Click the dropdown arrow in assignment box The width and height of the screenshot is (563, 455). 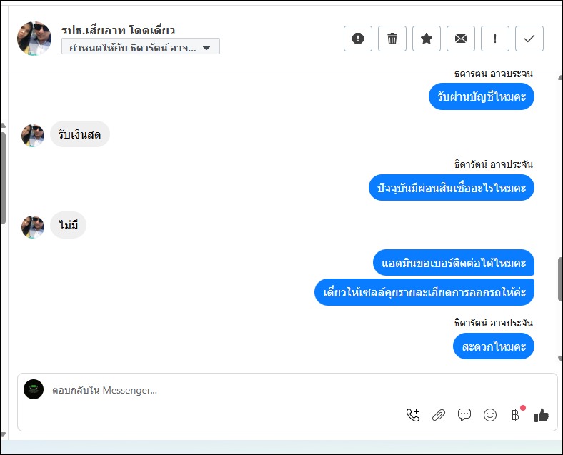(206, 47)
